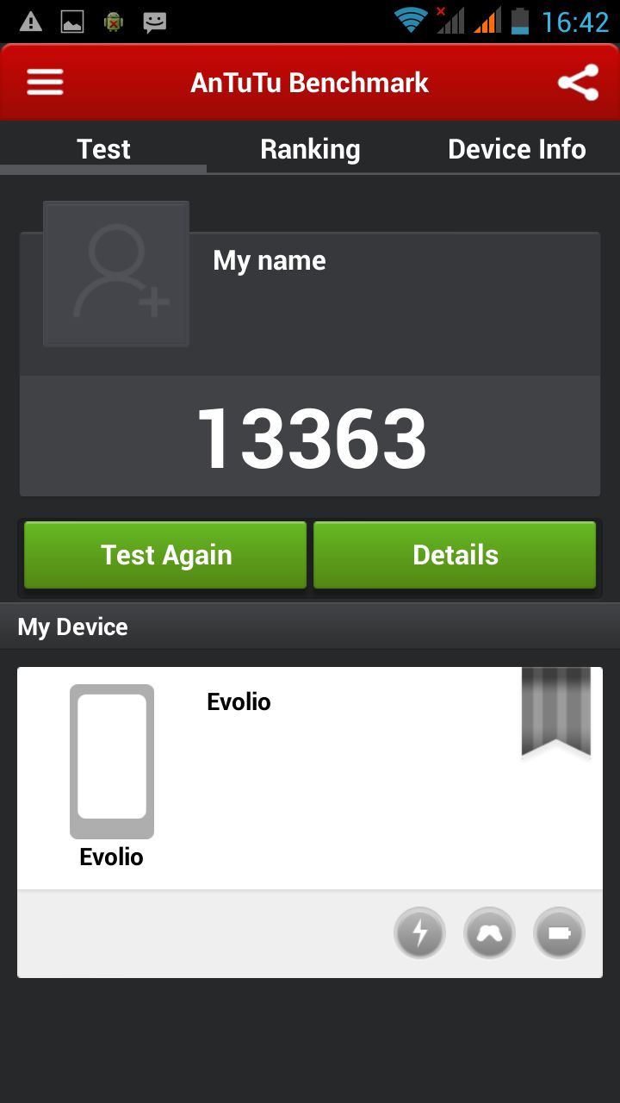The width and height of the screenshot is (620, 1103).
Task: Tap the My name profile field
Action: coord(270,260)
